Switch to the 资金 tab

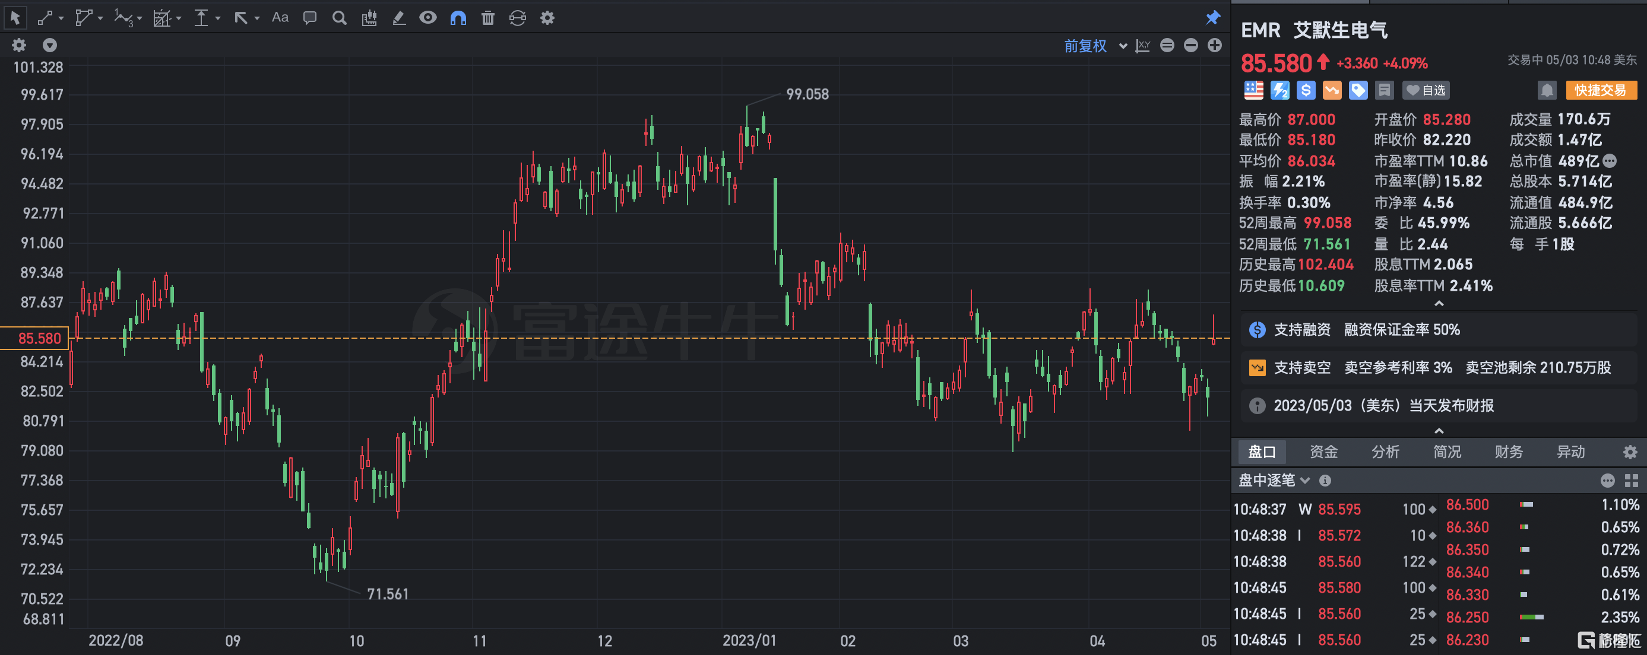tap(1323, 451)
